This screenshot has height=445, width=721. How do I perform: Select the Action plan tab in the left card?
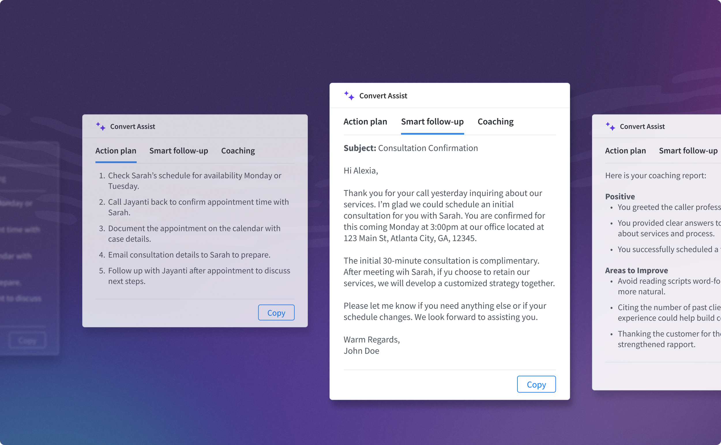click(116, 151)
